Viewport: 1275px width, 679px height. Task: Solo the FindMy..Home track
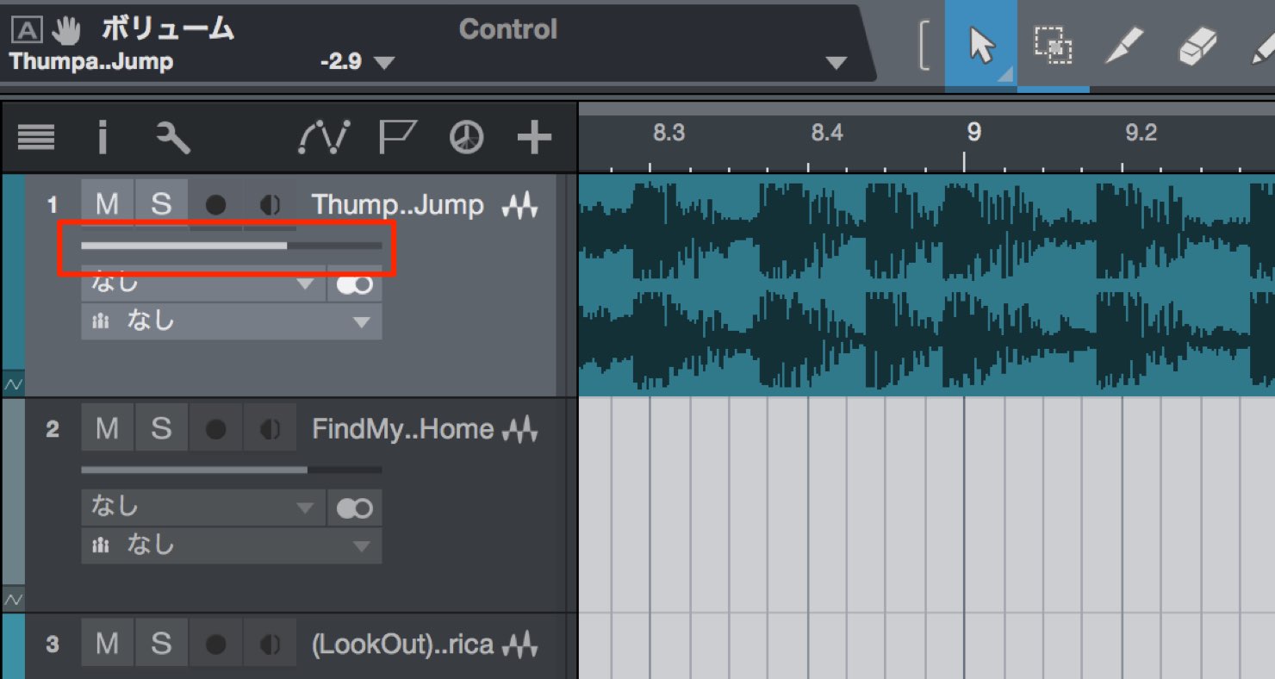(x=161, y=428)
